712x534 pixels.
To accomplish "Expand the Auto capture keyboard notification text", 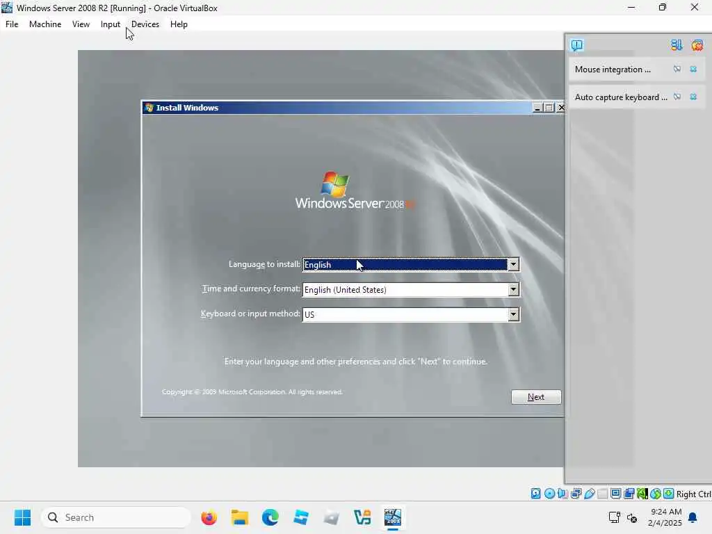I will point(621,97).
